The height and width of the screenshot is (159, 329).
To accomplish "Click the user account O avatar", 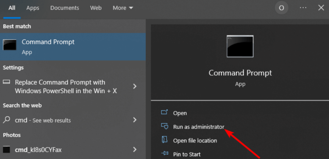I will [x=281, y=8].
